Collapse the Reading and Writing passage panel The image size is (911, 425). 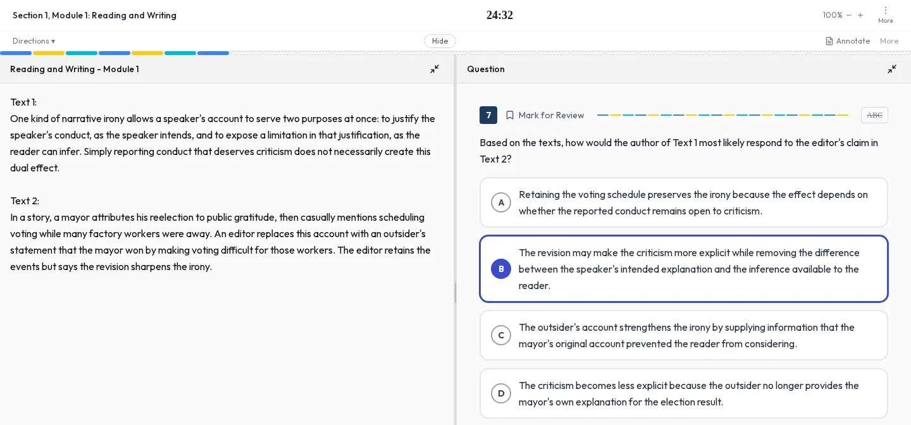point(435,69)
